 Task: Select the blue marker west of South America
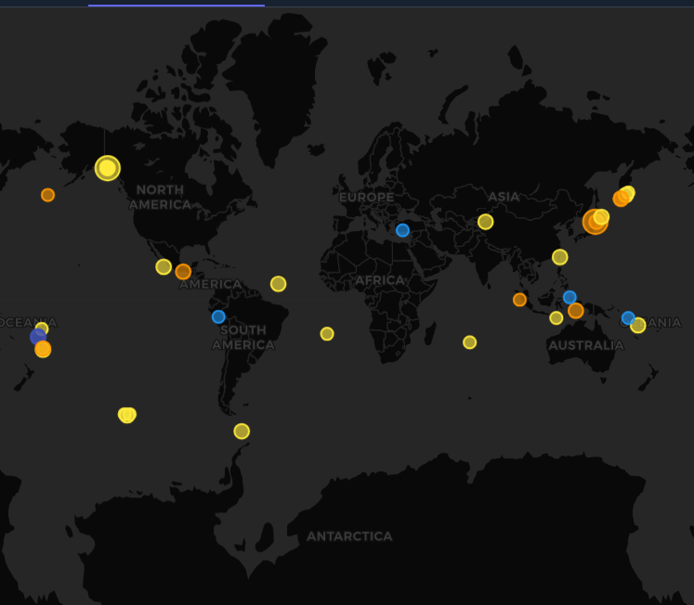coord(218,316)
